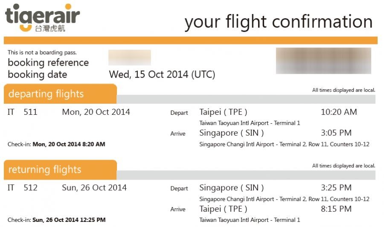
Task: Click the return date Sun, 26 Oct 2014
Action: [x=94, y=188]
